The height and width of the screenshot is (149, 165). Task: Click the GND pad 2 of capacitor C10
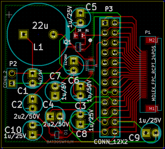click(x=32, y=125)
